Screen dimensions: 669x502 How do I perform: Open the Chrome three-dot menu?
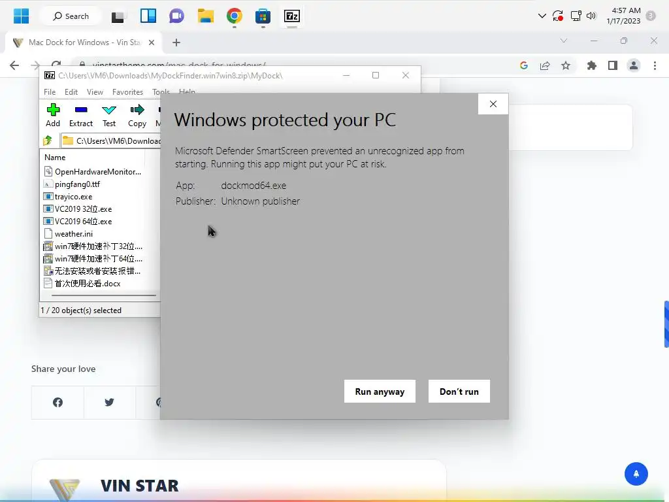655,65
